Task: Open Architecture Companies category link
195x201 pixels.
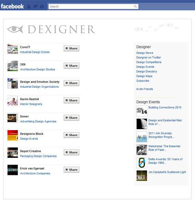Action: [x=35, y=173]
